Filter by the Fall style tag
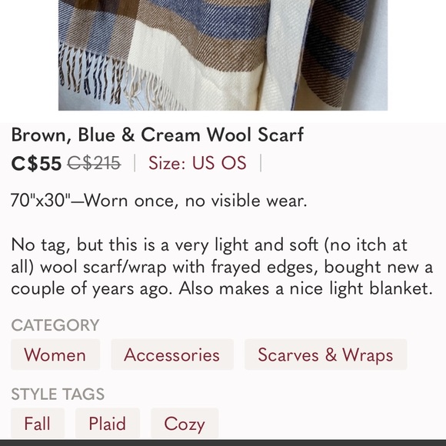This screenshot has width=446, height=446. [x=38, y=424]
